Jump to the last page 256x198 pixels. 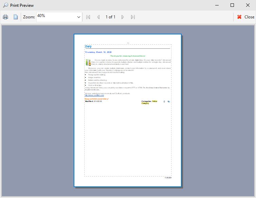tap(133, 17)
